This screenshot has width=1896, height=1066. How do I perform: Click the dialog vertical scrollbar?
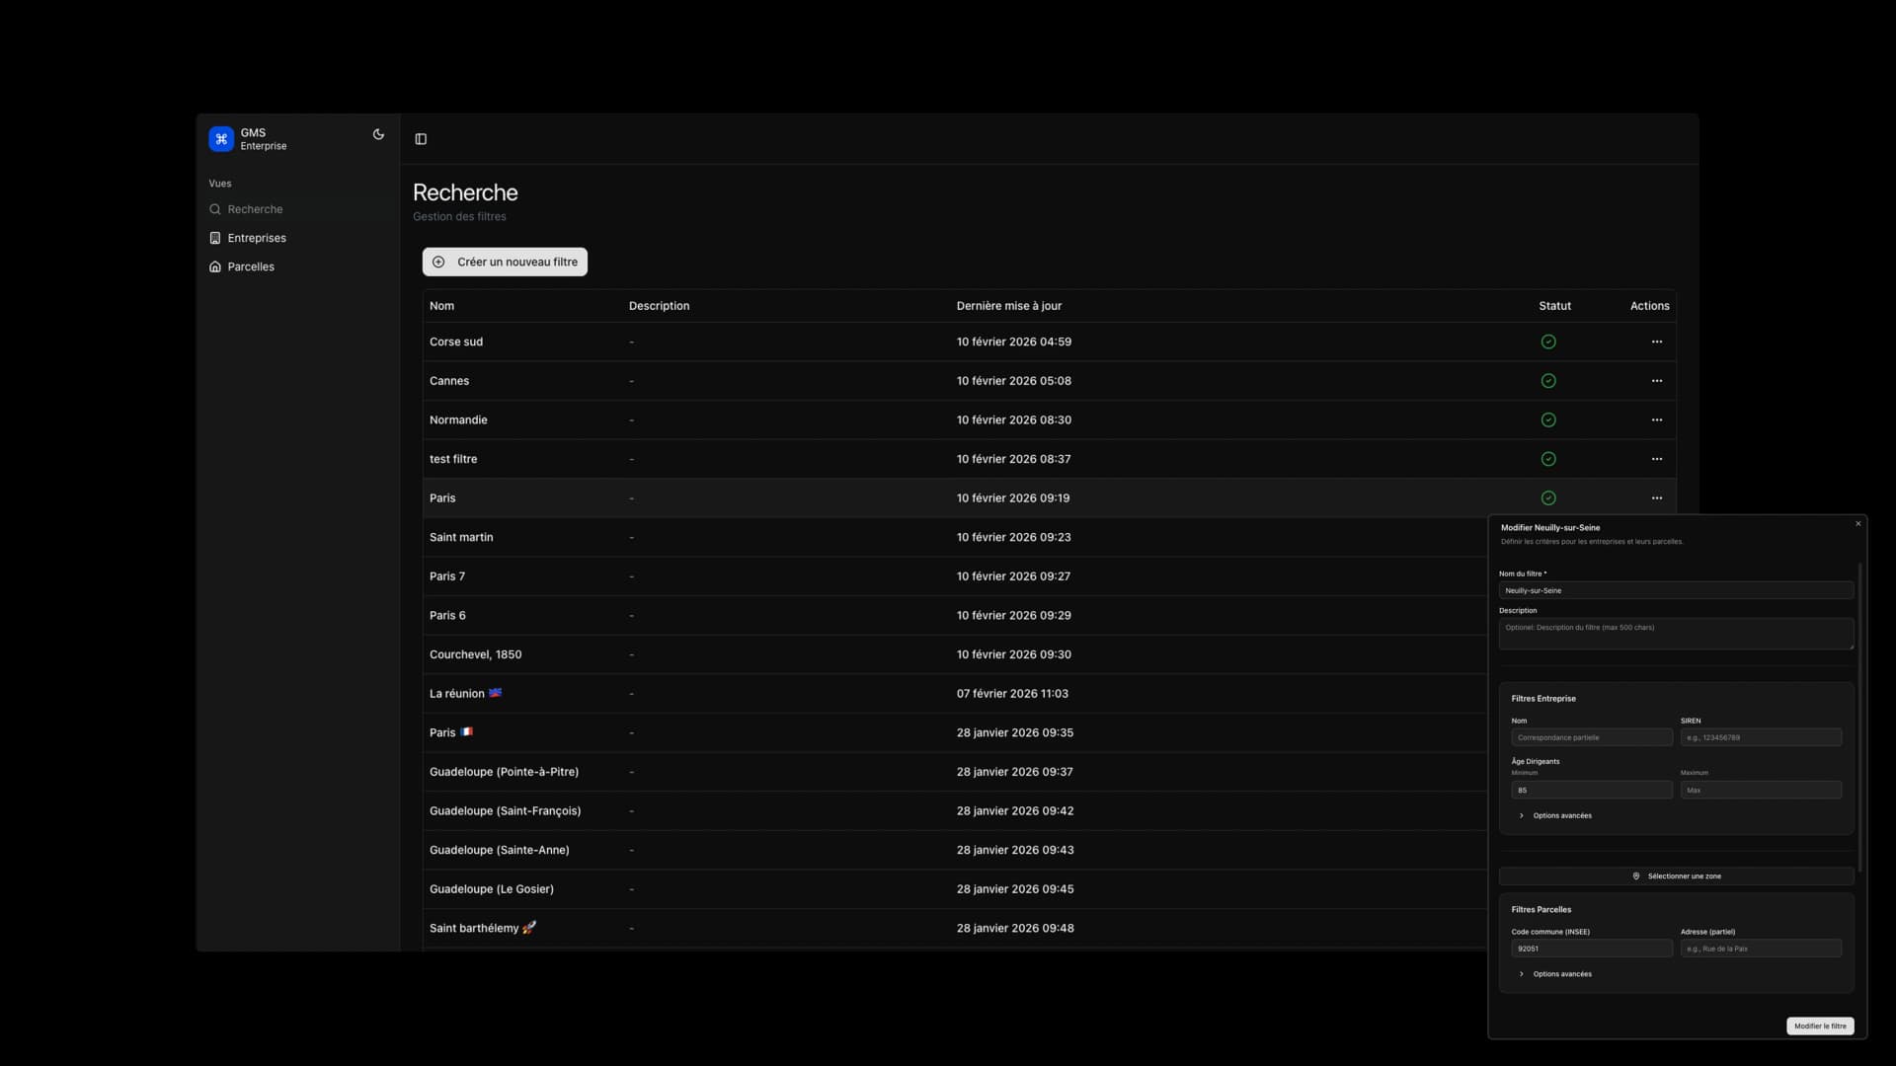pos(1859,716)
